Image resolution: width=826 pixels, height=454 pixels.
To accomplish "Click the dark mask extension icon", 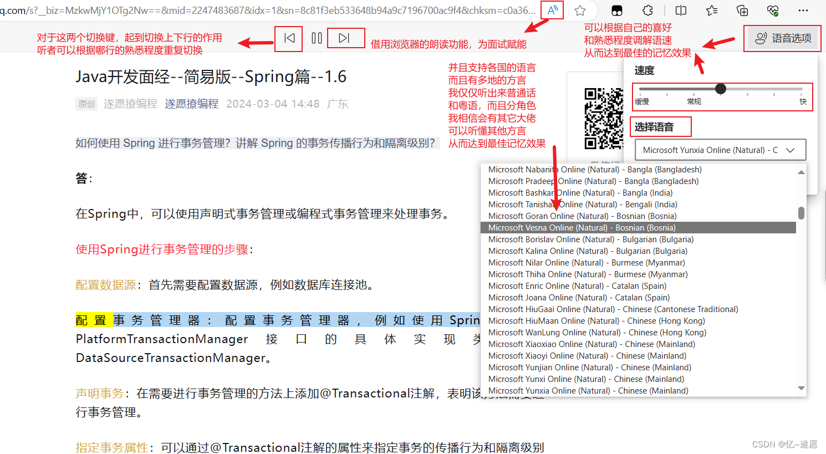I will pyautogui.click(x=617, y=11).
